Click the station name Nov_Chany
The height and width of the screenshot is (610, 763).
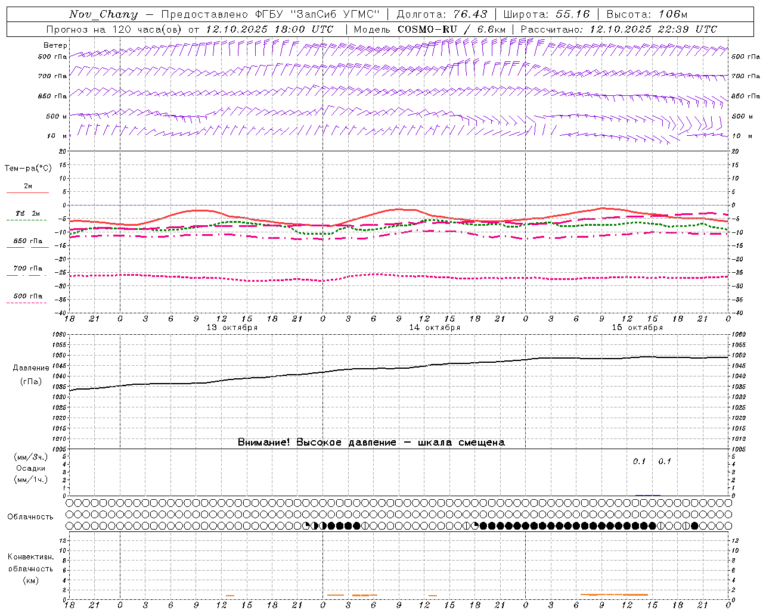click(103, 14)
